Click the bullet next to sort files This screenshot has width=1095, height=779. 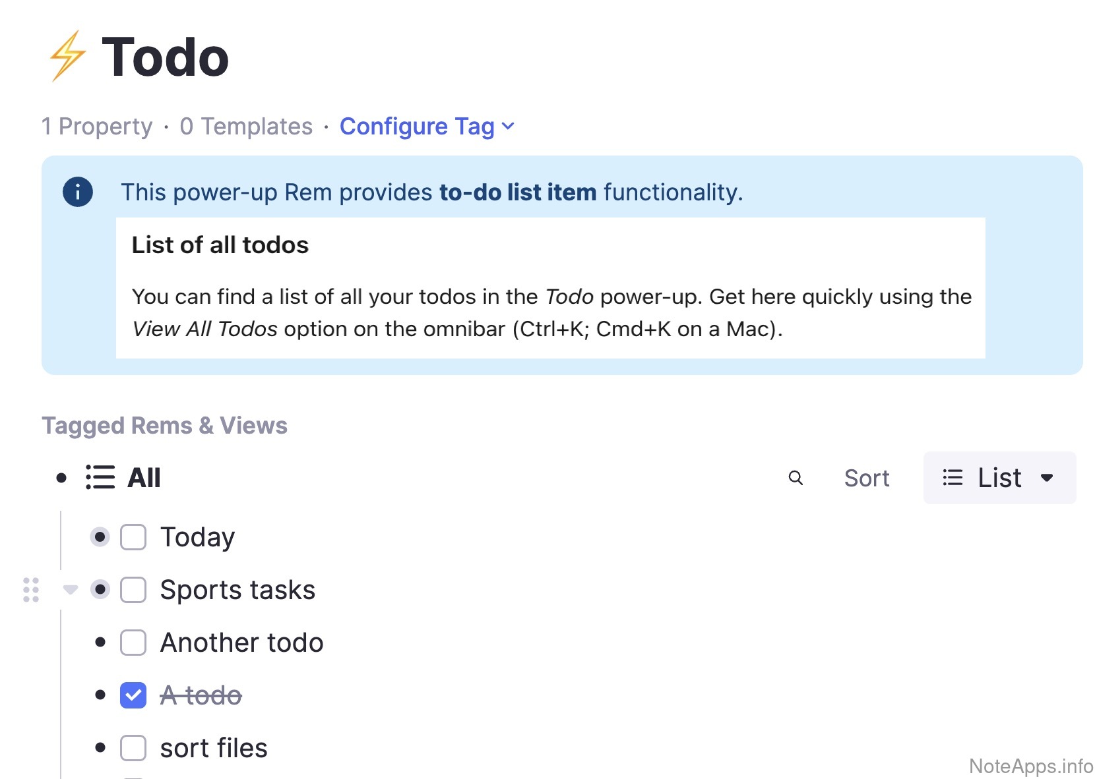(x=100, y=747)
